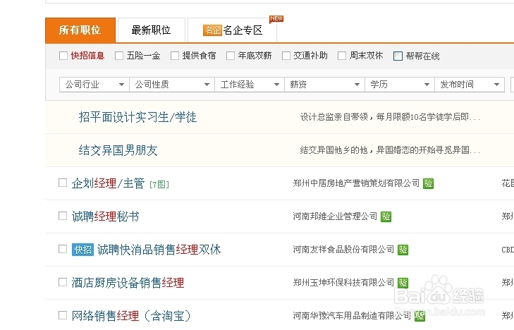Visit company 河南邦维企业管理公司
The width and height of the screenshot is (514, 330).
(x=335, y=216)
